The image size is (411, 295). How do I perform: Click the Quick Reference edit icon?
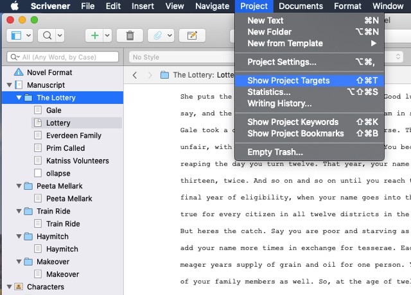[x=192, y=35]
